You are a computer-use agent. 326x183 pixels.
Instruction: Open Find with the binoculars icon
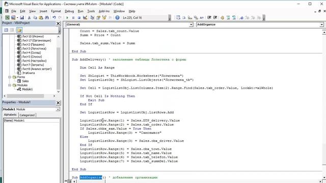point(47,18)
